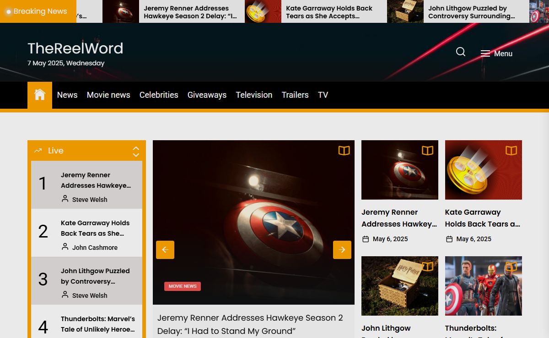549x338 pixels.
Task: Open Kate Garraway headline in breaking news ticker
Action: 329,12
